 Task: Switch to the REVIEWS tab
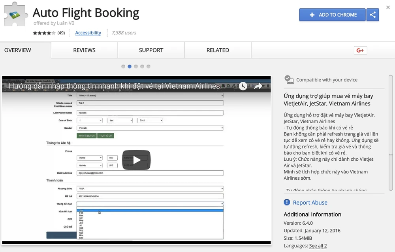[x=84, y=50]
